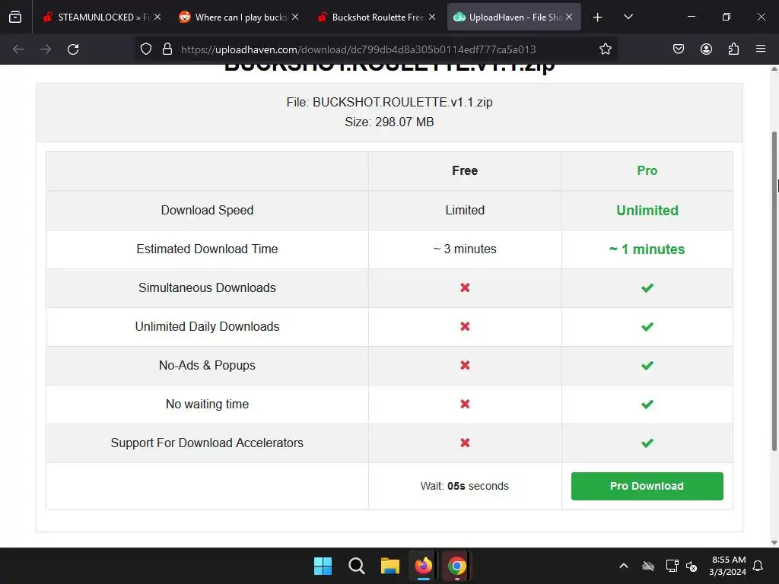Click the Pro column header

pyautogui.click(x=647, y=171)
